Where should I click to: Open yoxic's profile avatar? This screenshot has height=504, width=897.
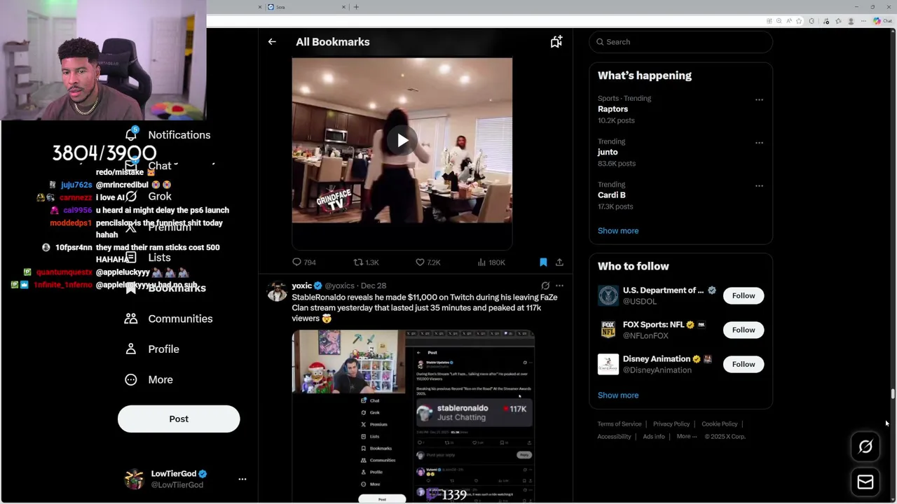point(278,291)
